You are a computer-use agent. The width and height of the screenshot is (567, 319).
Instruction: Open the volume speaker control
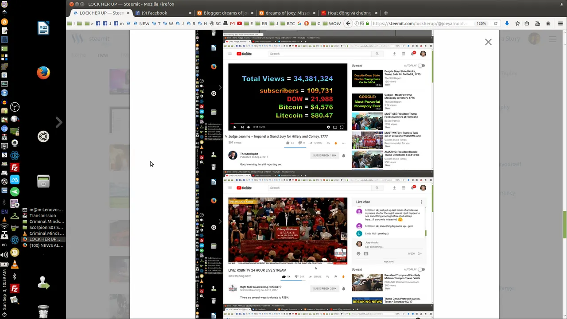[4, 255]
